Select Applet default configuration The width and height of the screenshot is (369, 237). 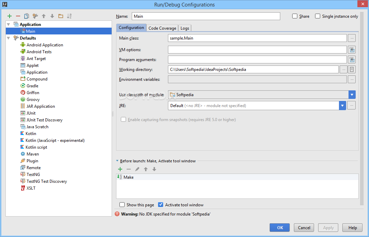[x=29, y=65]
